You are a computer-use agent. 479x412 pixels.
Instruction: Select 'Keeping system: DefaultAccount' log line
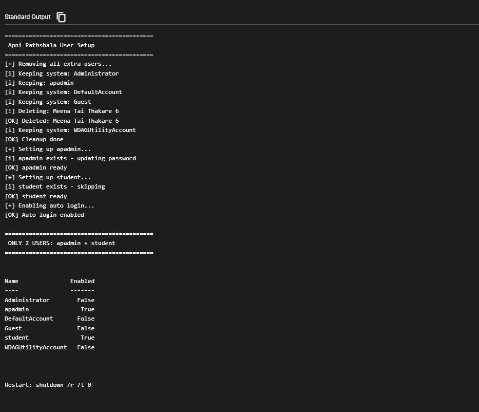pyautogui.click(x=63, y=92)
